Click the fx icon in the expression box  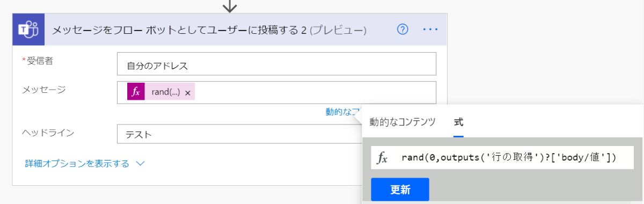382,158
